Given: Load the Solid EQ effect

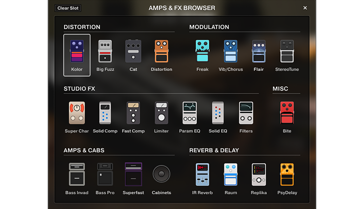Looking at the screenshot, I should point(218,117).
